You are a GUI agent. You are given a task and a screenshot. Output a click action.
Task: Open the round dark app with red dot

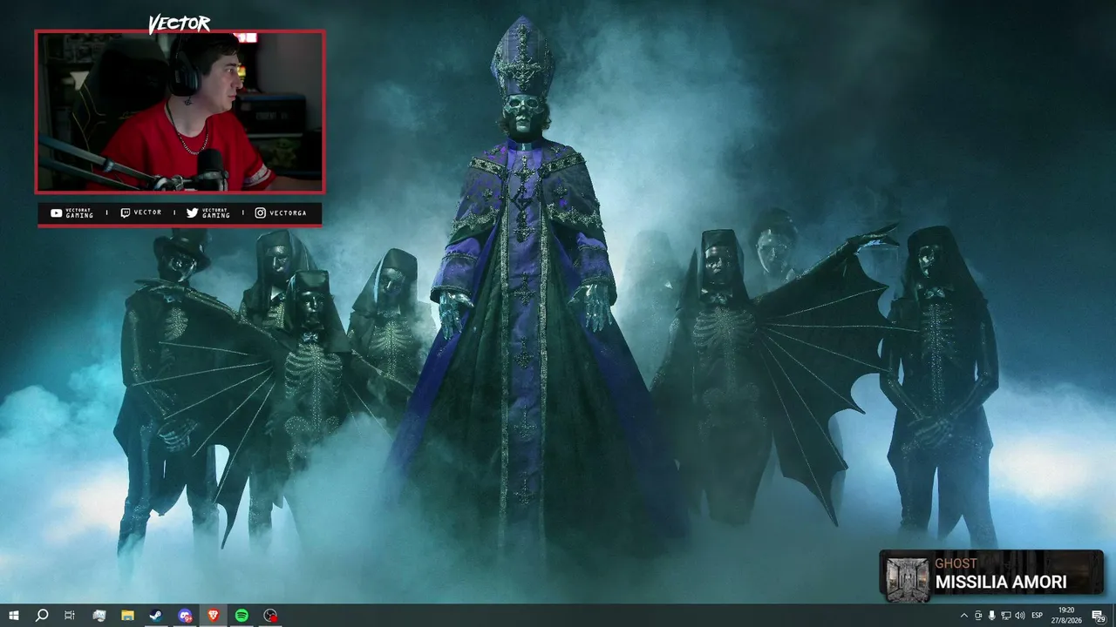pos(270,616)
